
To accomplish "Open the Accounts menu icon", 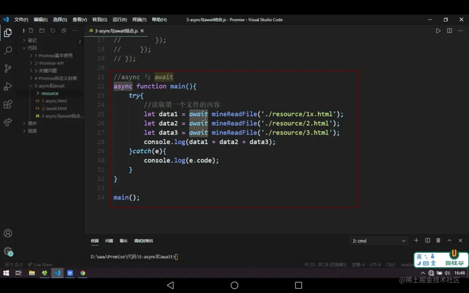I will click(x=8, y=233).
